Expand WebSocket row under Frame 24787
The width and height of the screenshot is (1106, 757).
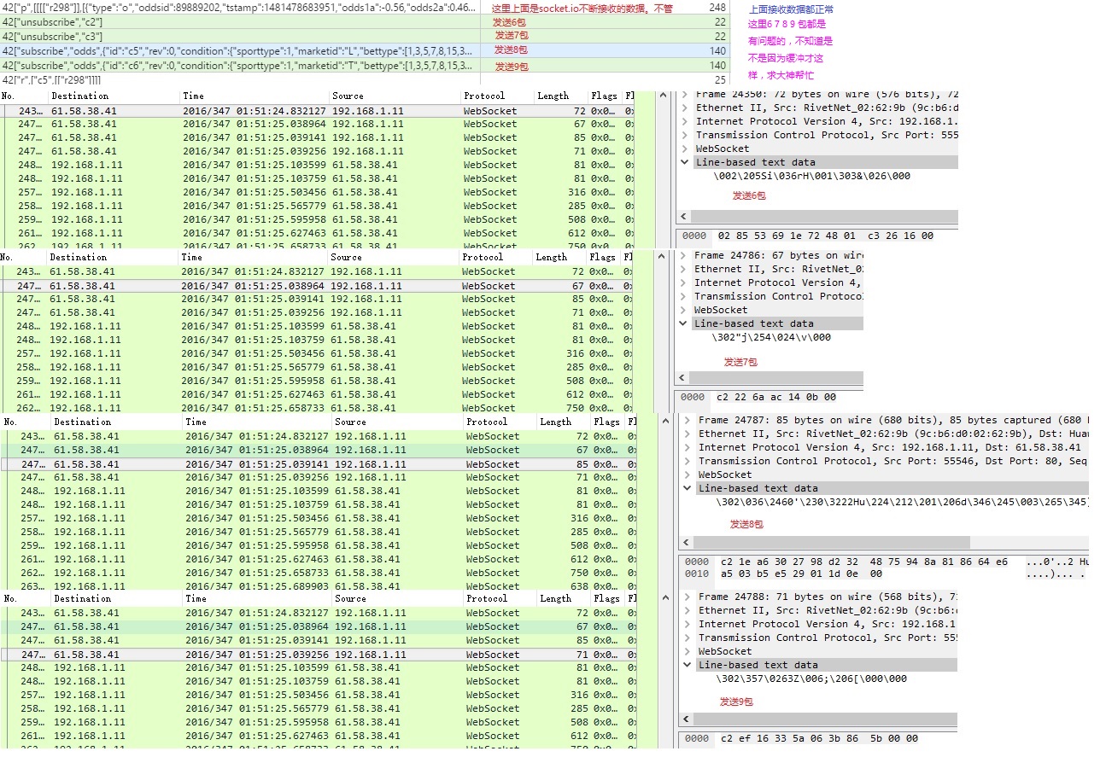point(687,475)
